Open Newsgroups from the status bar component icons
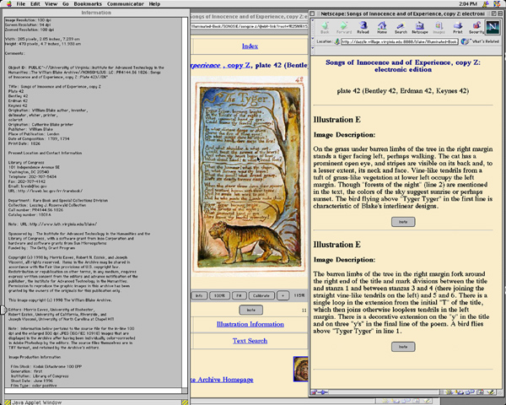 (x=470, y=392)
